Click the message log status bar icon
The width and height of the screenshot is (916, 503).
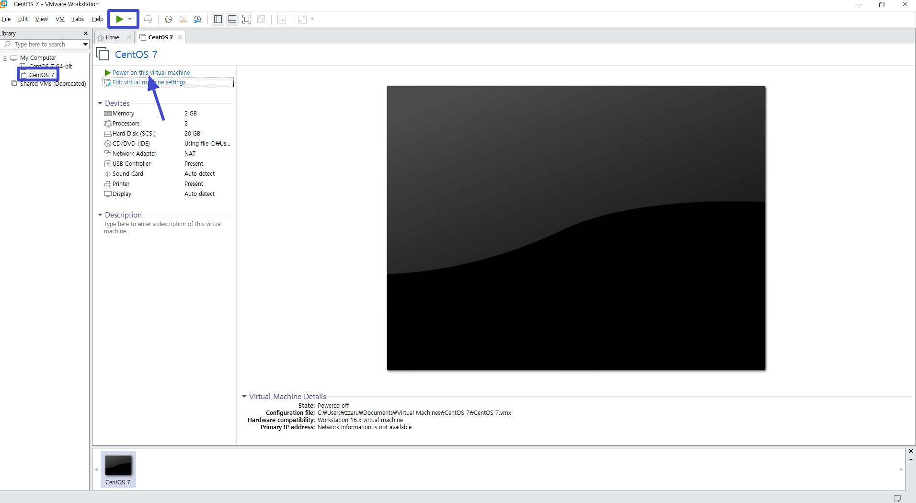point(897,498)
